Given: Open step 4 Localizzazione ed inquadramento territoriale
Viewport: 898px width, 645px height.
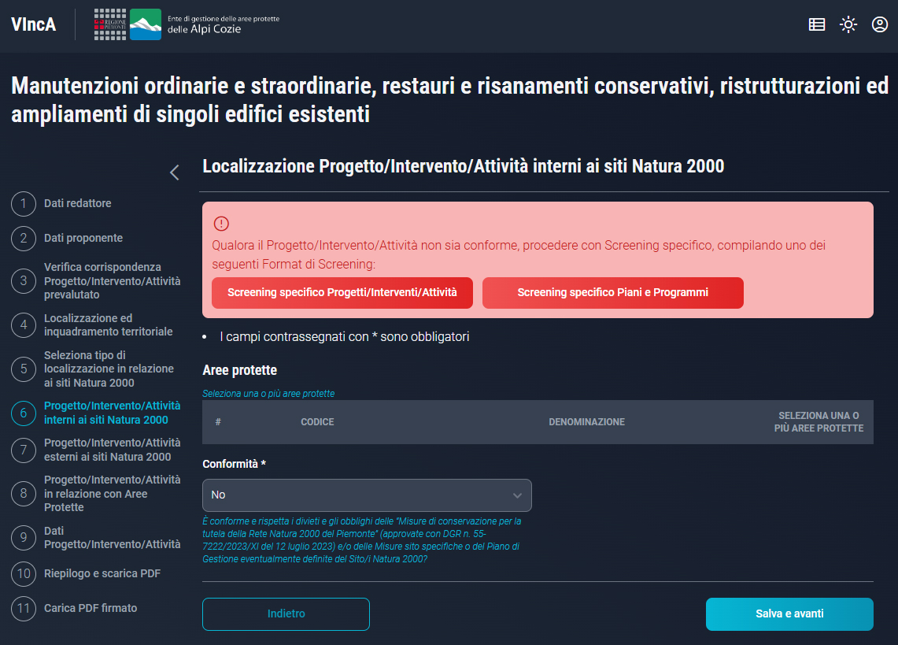Looking at the screenshot, I should [108, 324].
